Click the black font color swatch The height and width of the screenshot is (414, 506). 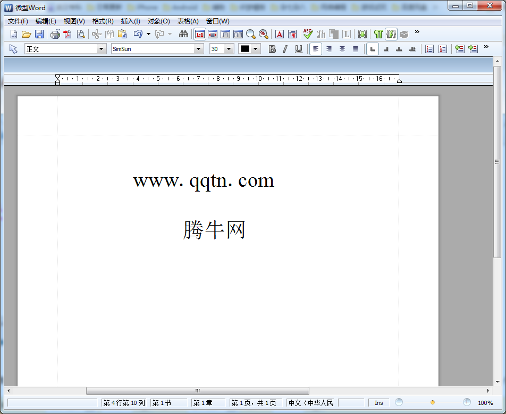(x=244, y=49)
